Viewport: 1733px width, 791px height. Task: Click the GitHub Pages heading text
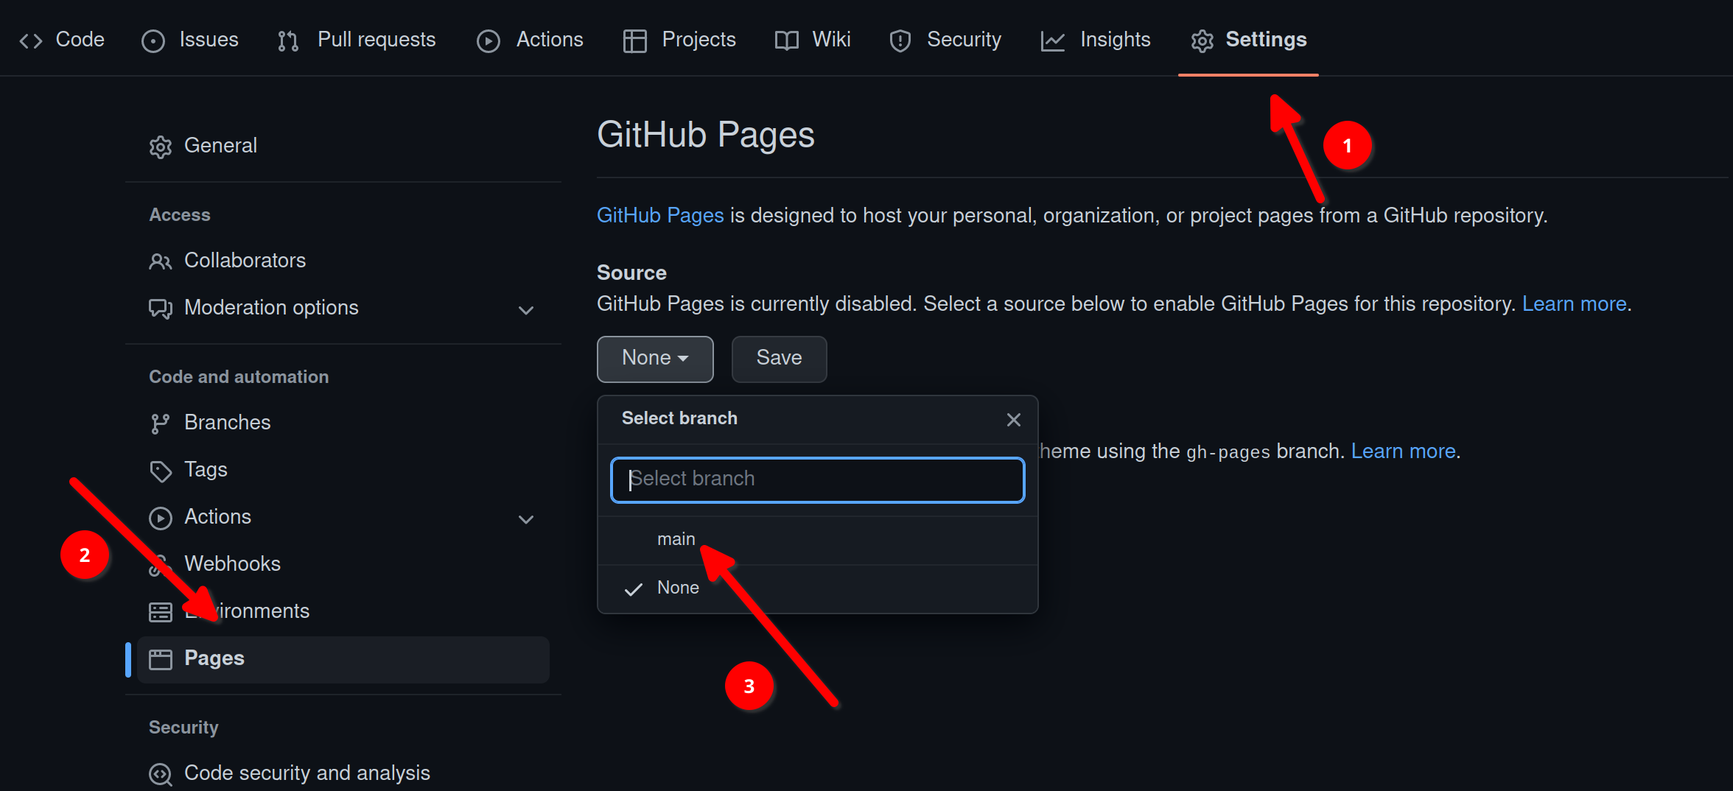[706, 135]
